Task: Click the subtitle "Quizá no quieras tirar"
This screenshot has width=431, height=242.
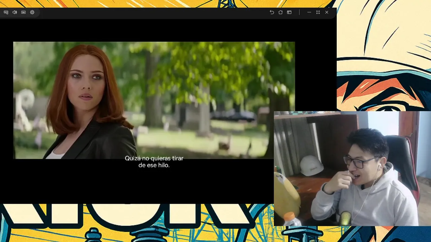Action: tap(154, 158)
